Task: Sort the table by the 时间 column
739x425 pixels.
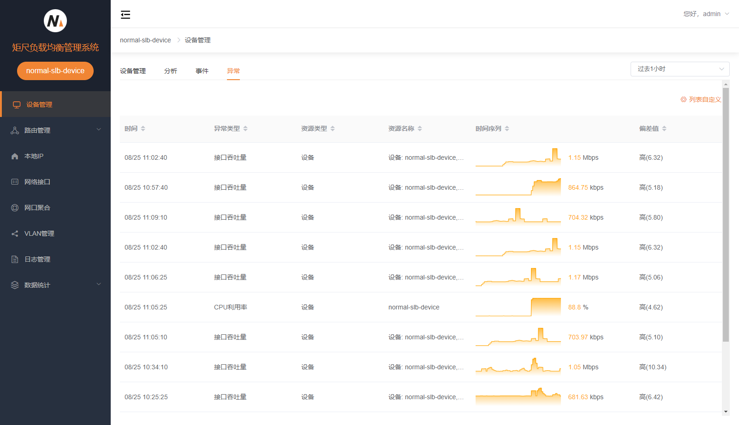Action: pyautogui.click(x=143, y=128)
